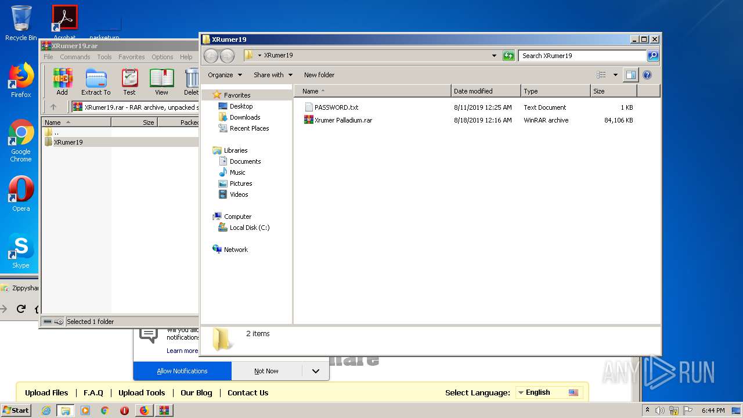Switch to Firefox via taskbar button
Viewport: 743px width, 418px height.
click(x=144, y=410)
